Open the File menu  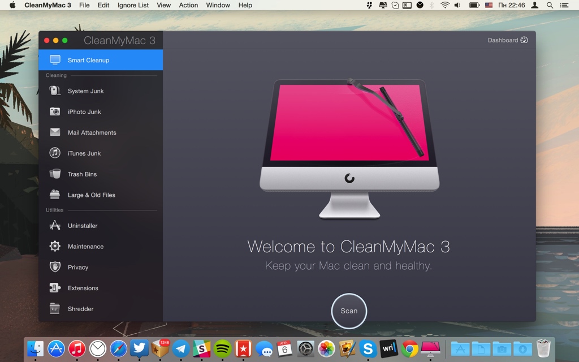tap(84, 5)
